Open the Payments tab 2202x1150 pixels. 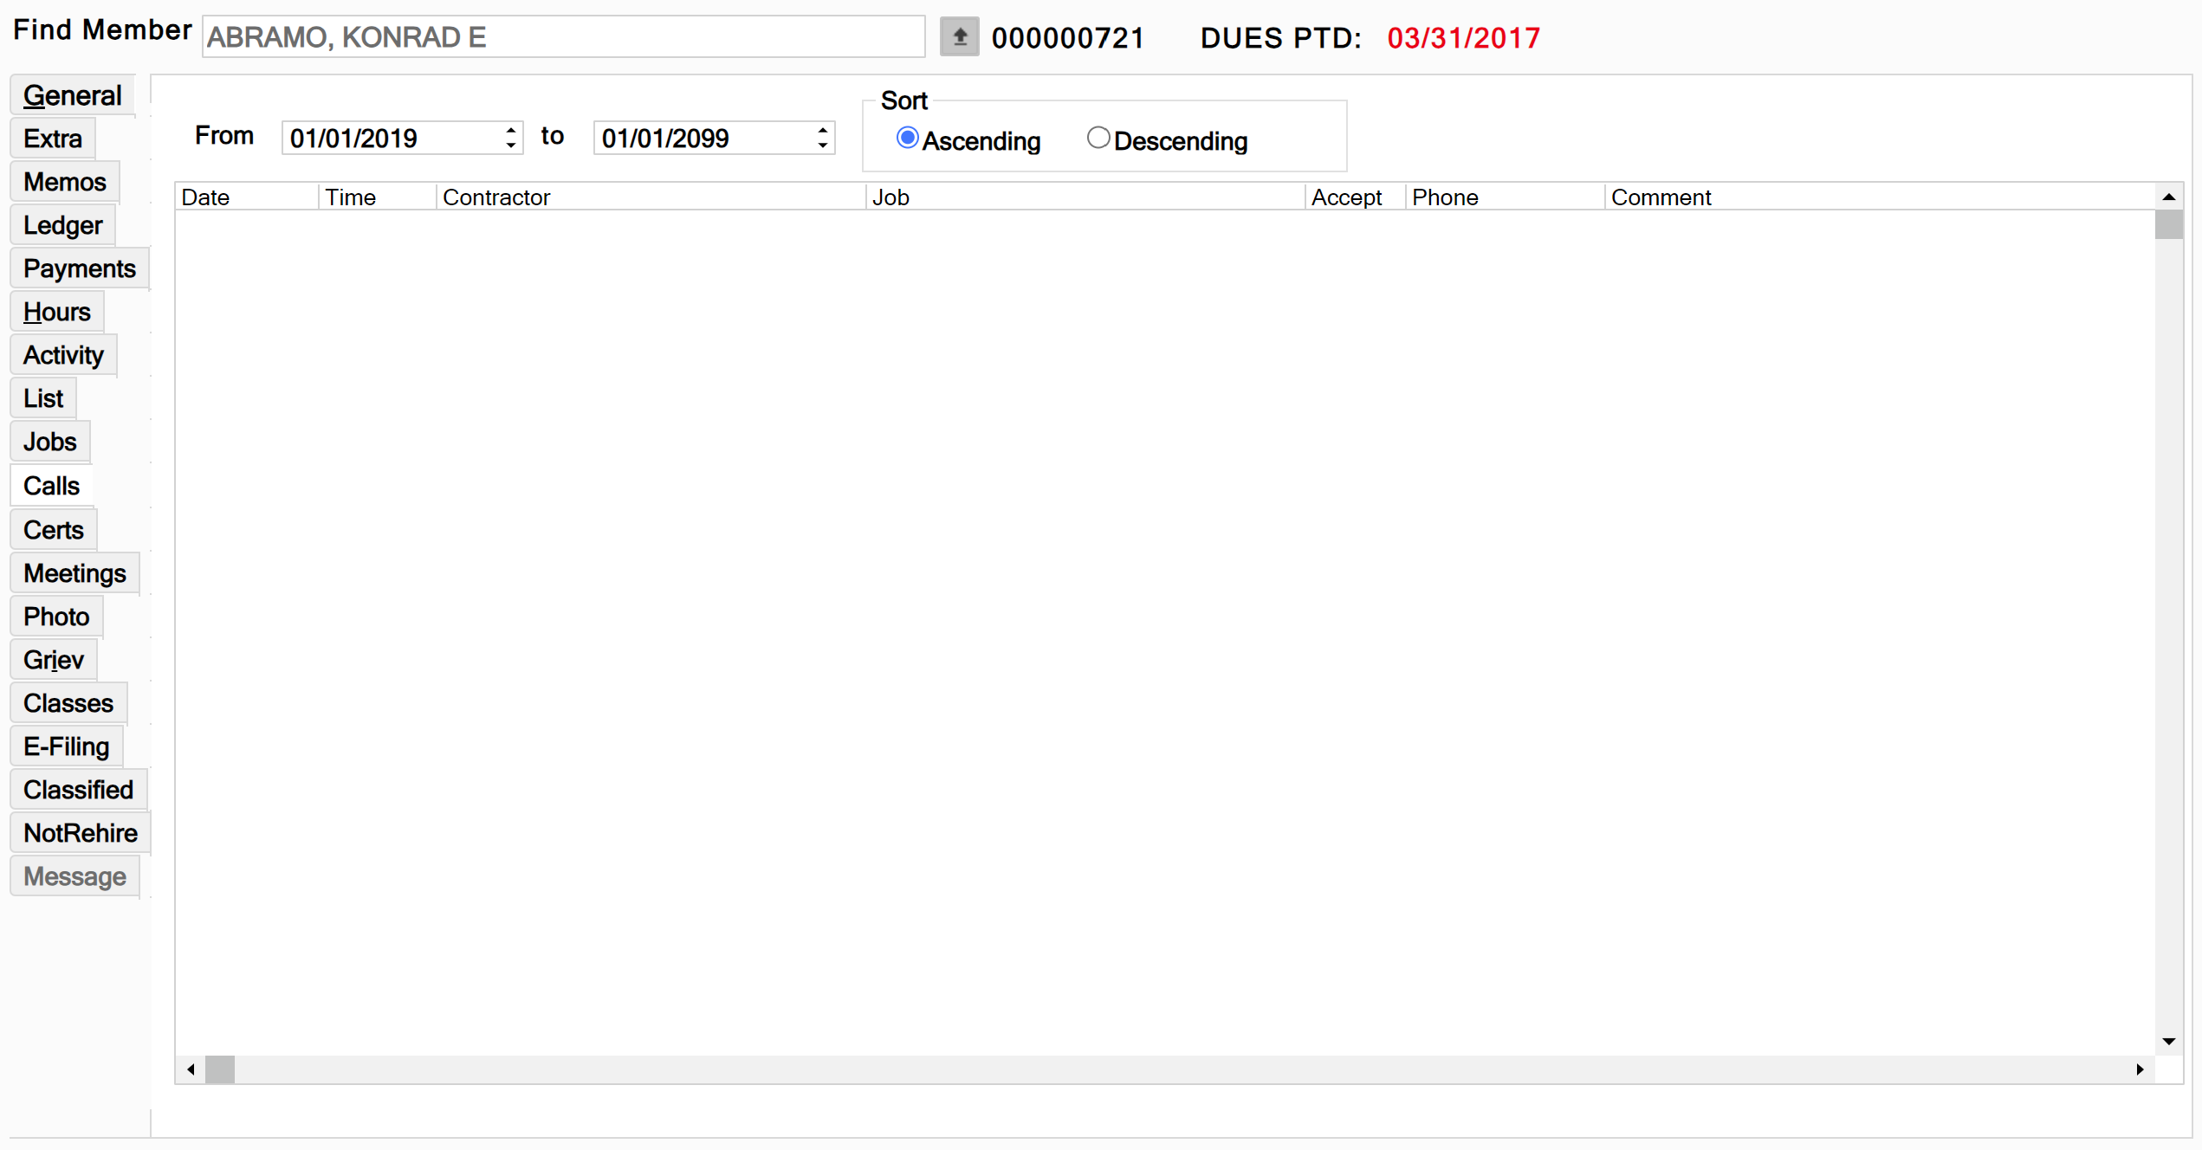pyautogui.click(x=79, y=268)
